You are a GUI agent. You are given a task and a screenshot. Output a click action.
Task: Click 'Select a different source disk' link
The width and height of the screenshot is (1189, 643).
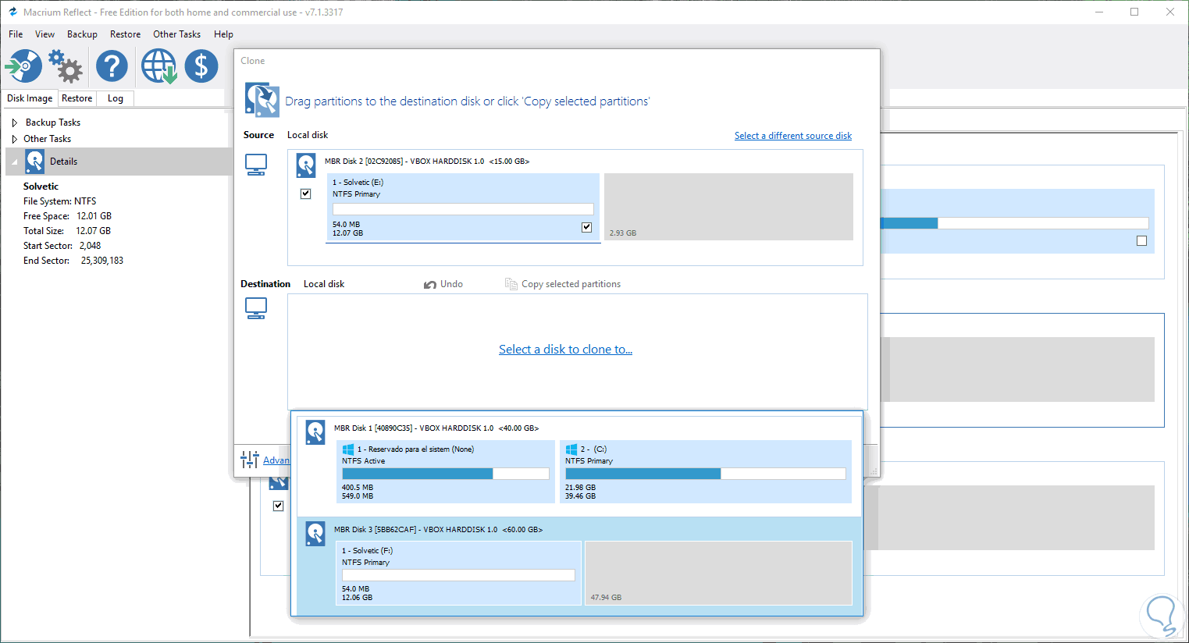(793, 136)
